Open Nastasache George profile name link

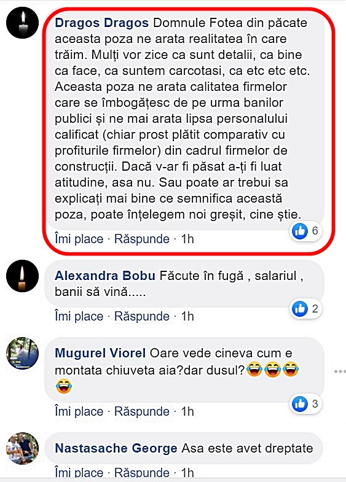pos(116,448)
